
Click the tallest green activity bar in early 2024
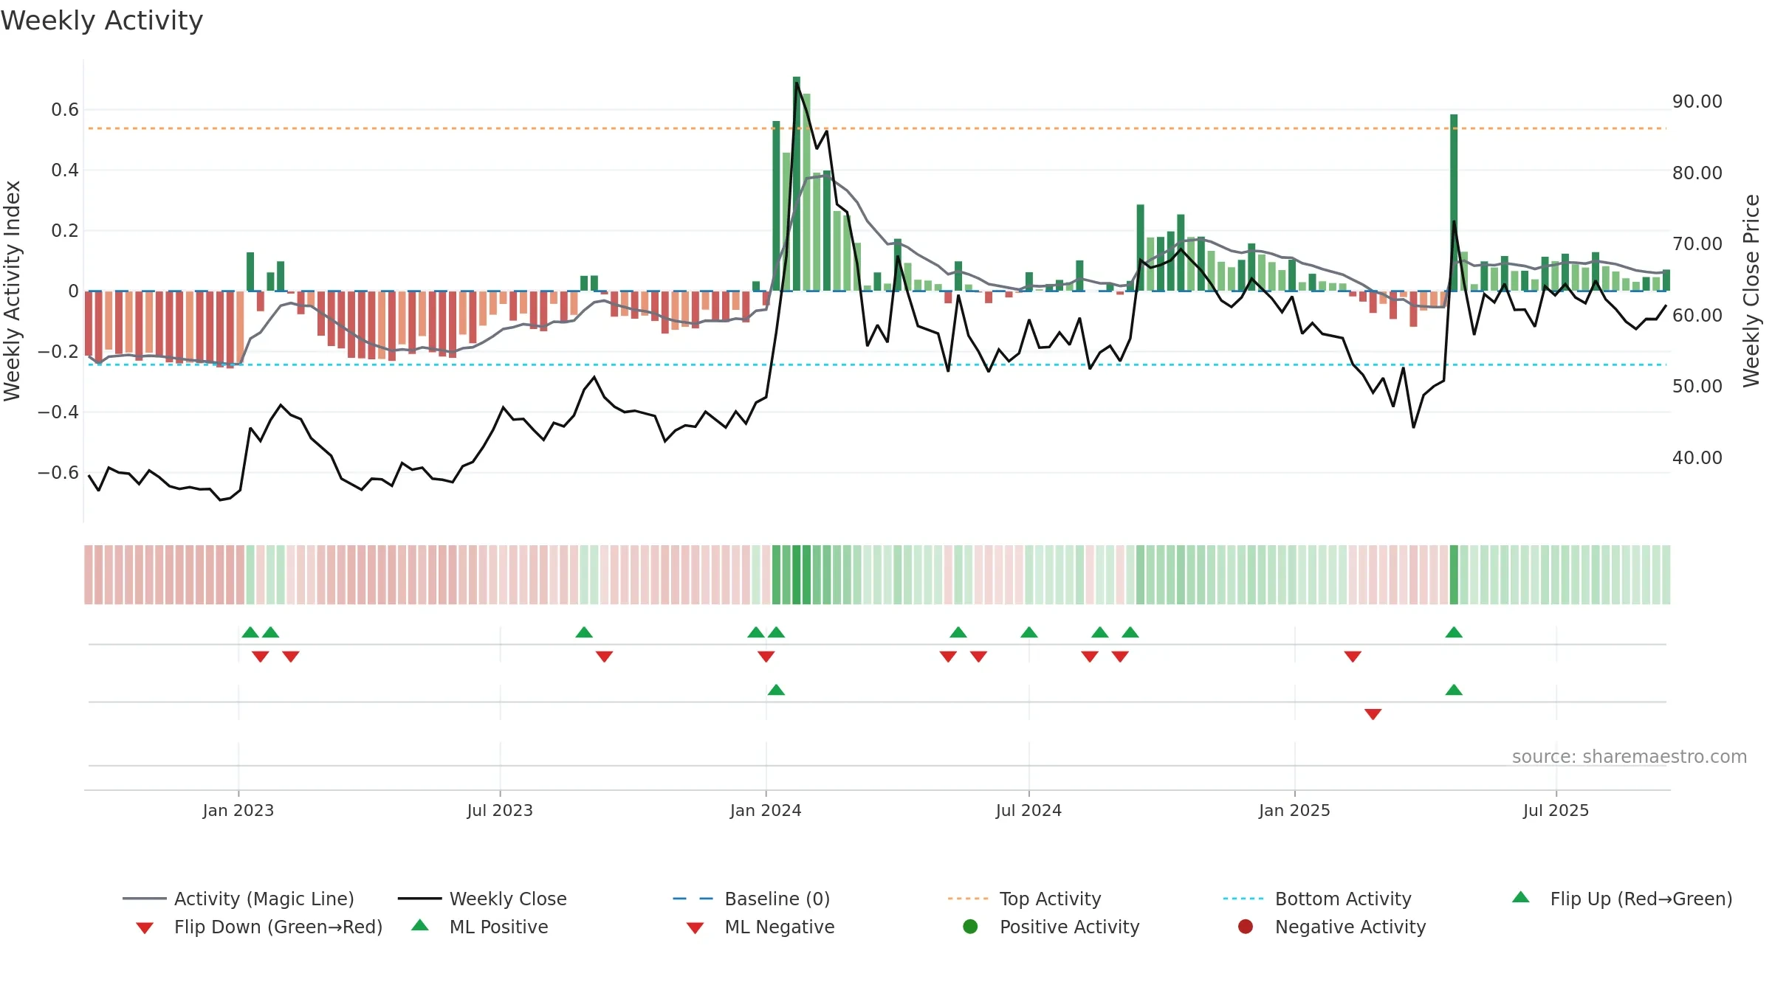coord(797,184)
